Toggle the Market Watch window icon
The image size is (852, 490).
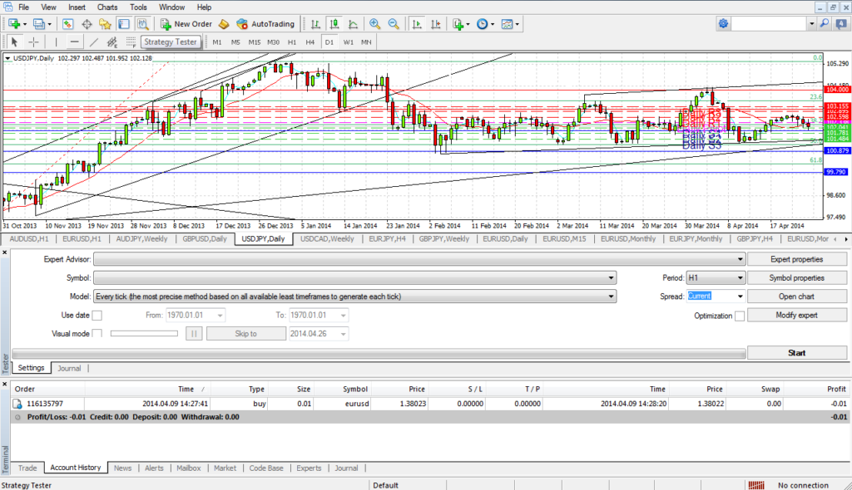coord(67,24)
